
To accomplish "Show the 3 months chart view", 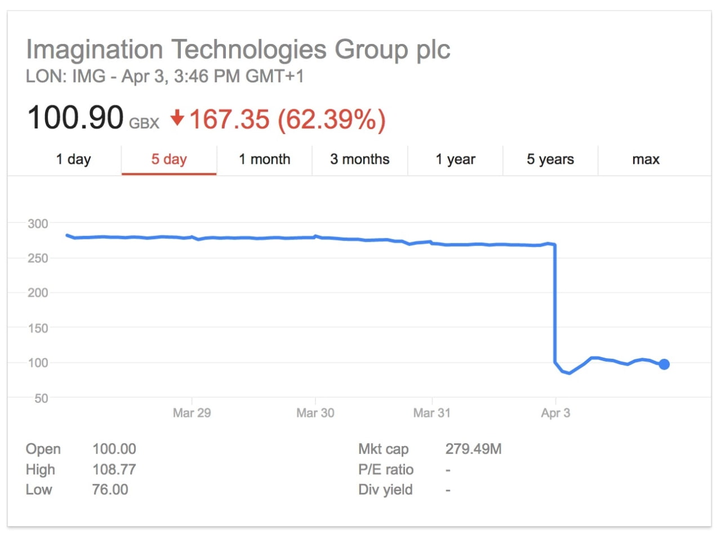I will tap(359, 159).
